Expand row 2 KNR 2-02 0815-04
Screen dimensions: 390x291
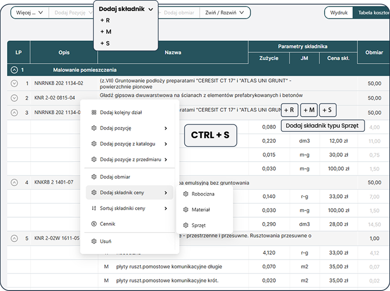pyautogui.click(x=14, y=98)
